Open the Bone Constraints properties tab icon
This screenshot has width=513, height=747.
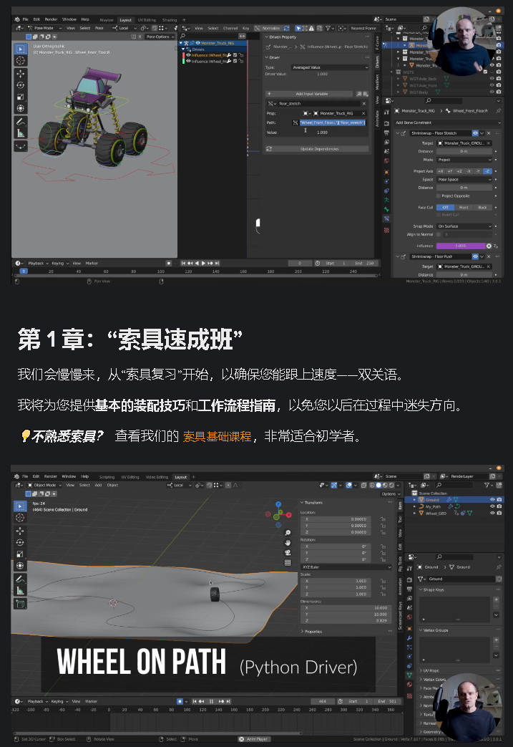coord(386,218)
